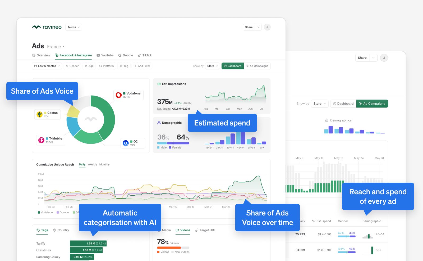Switch to the Videos tab
The width and height of the screenshot is (423, 261).
click(x=183, y=230)
